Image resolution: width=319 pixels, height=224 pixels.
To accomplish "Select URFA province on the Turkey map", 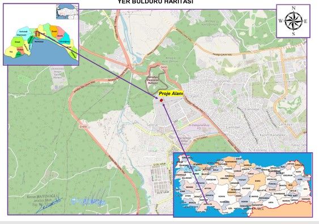I will [x=271, y=202].
